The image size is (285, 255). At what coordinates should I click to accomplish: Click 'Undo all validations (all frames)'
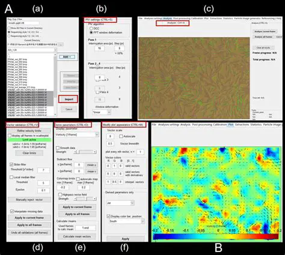pos(29,233)
